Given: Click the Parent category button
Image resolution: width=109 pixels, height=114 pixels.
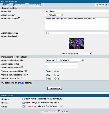Looking at the screenshot, I should 19,5.
